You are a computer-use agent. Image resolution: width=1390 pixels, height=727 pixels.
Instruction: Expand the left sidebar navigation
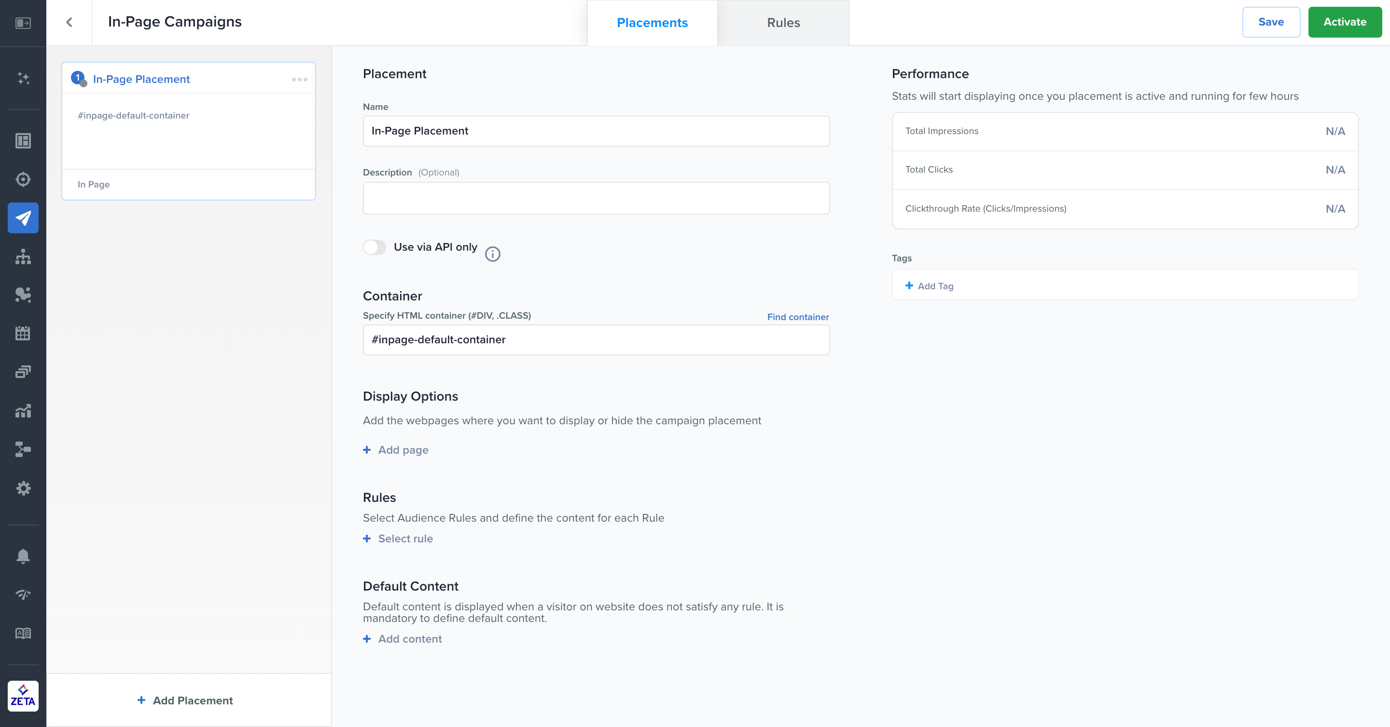23,23
